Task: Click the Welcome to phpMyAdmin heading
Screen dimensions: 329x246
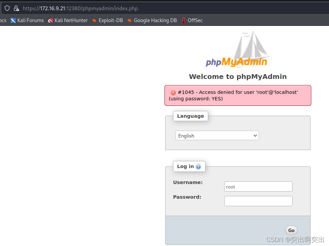Action: tap(238, 77)
